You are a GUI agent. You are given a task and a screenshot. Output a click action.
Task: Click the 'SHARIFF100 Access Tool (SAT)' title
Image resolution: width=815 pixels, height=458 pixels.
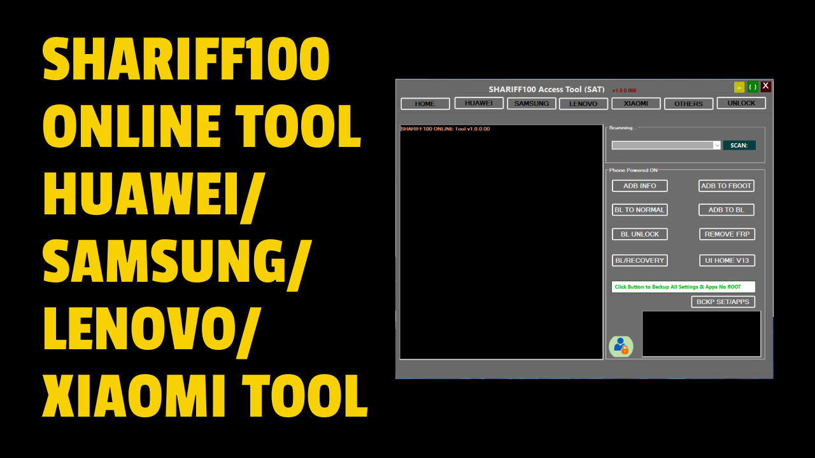(547, 90)
